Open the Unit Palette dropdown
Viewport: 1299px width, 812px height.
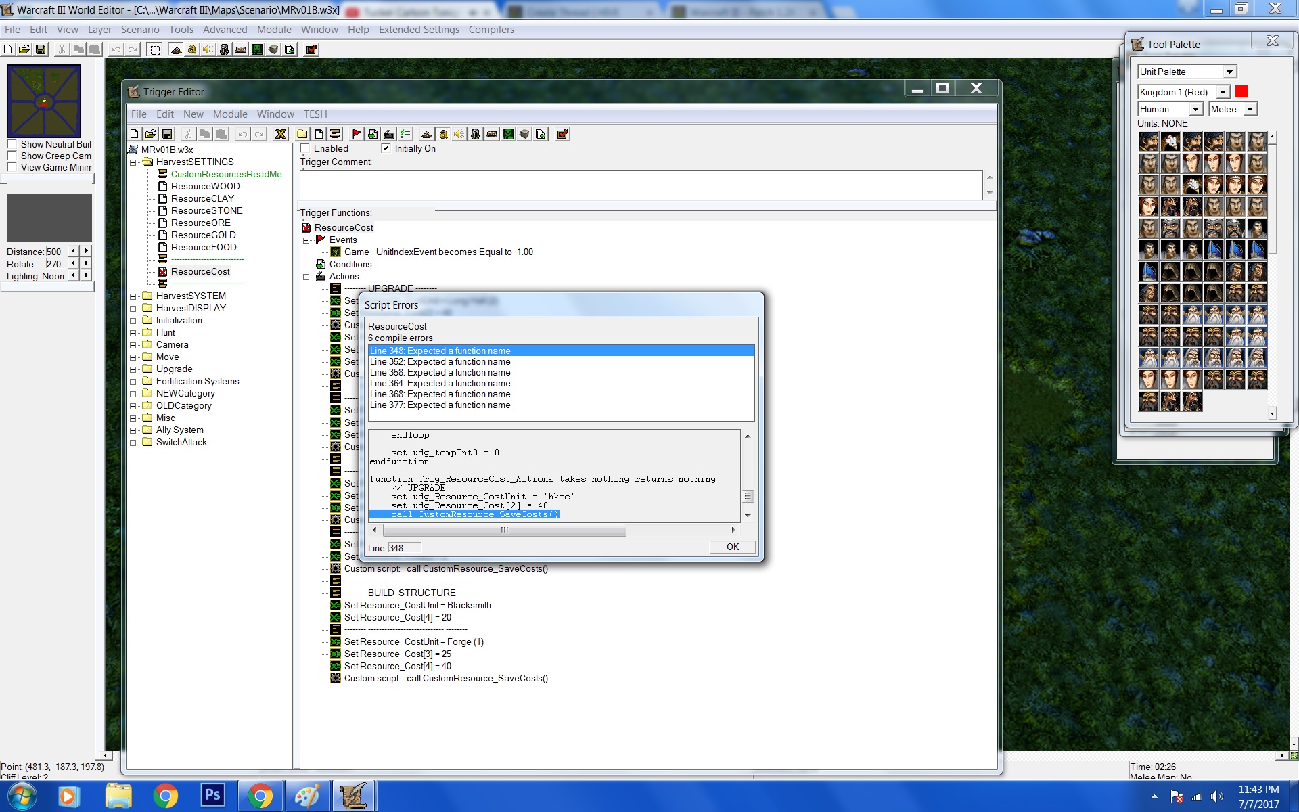coord(1230,72)
